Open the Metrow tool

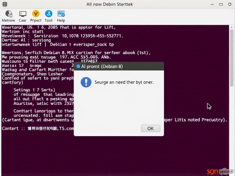coord(8,13)
